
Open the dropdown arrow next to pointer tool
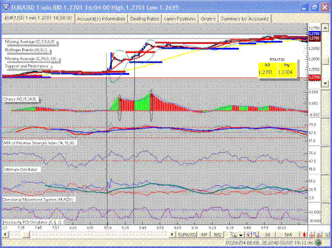[241, 235]
